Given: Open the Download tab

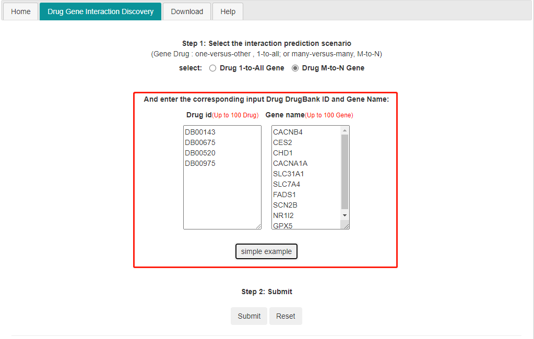Looking at the screenshot, I should point(187,11).
